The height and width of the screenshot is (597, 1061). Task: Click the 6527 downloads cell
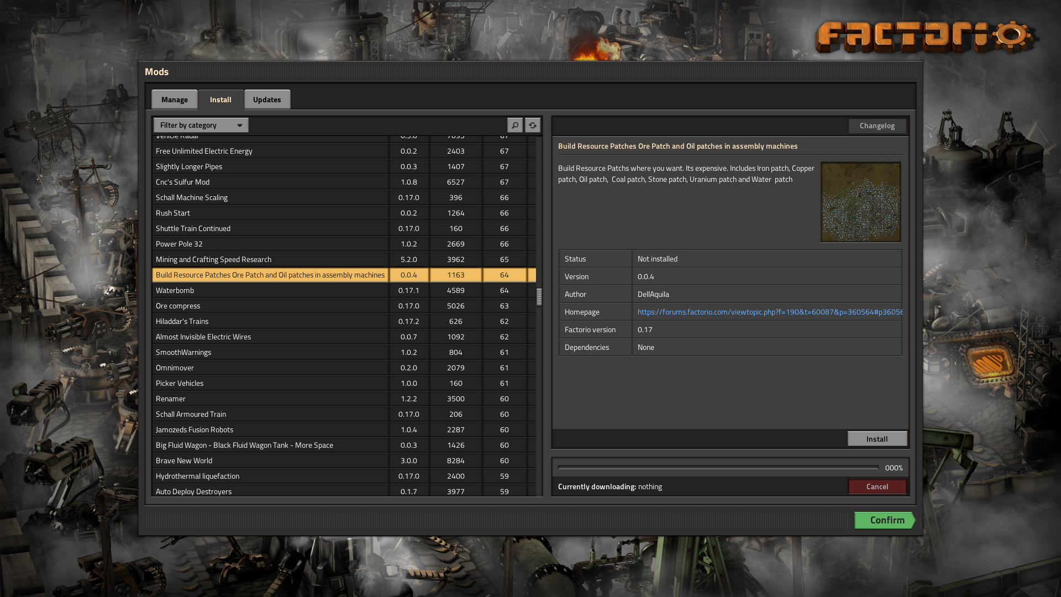(x=456, y=182)
